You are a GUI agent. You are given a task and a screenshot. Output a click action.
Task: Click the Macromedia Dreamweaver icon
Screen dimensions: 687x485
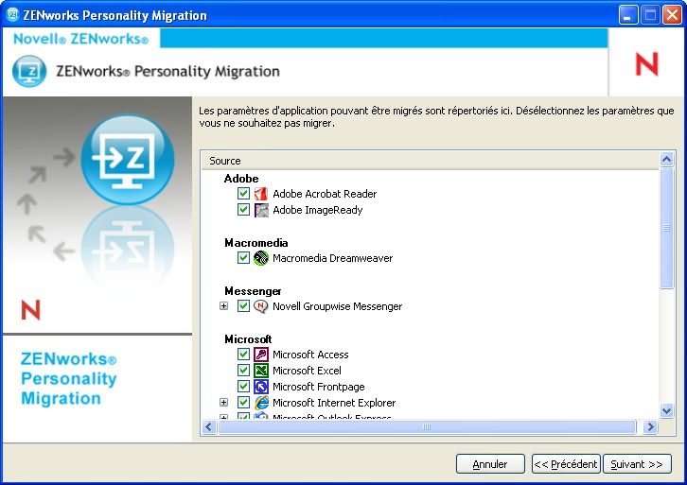tap(261, 258)
